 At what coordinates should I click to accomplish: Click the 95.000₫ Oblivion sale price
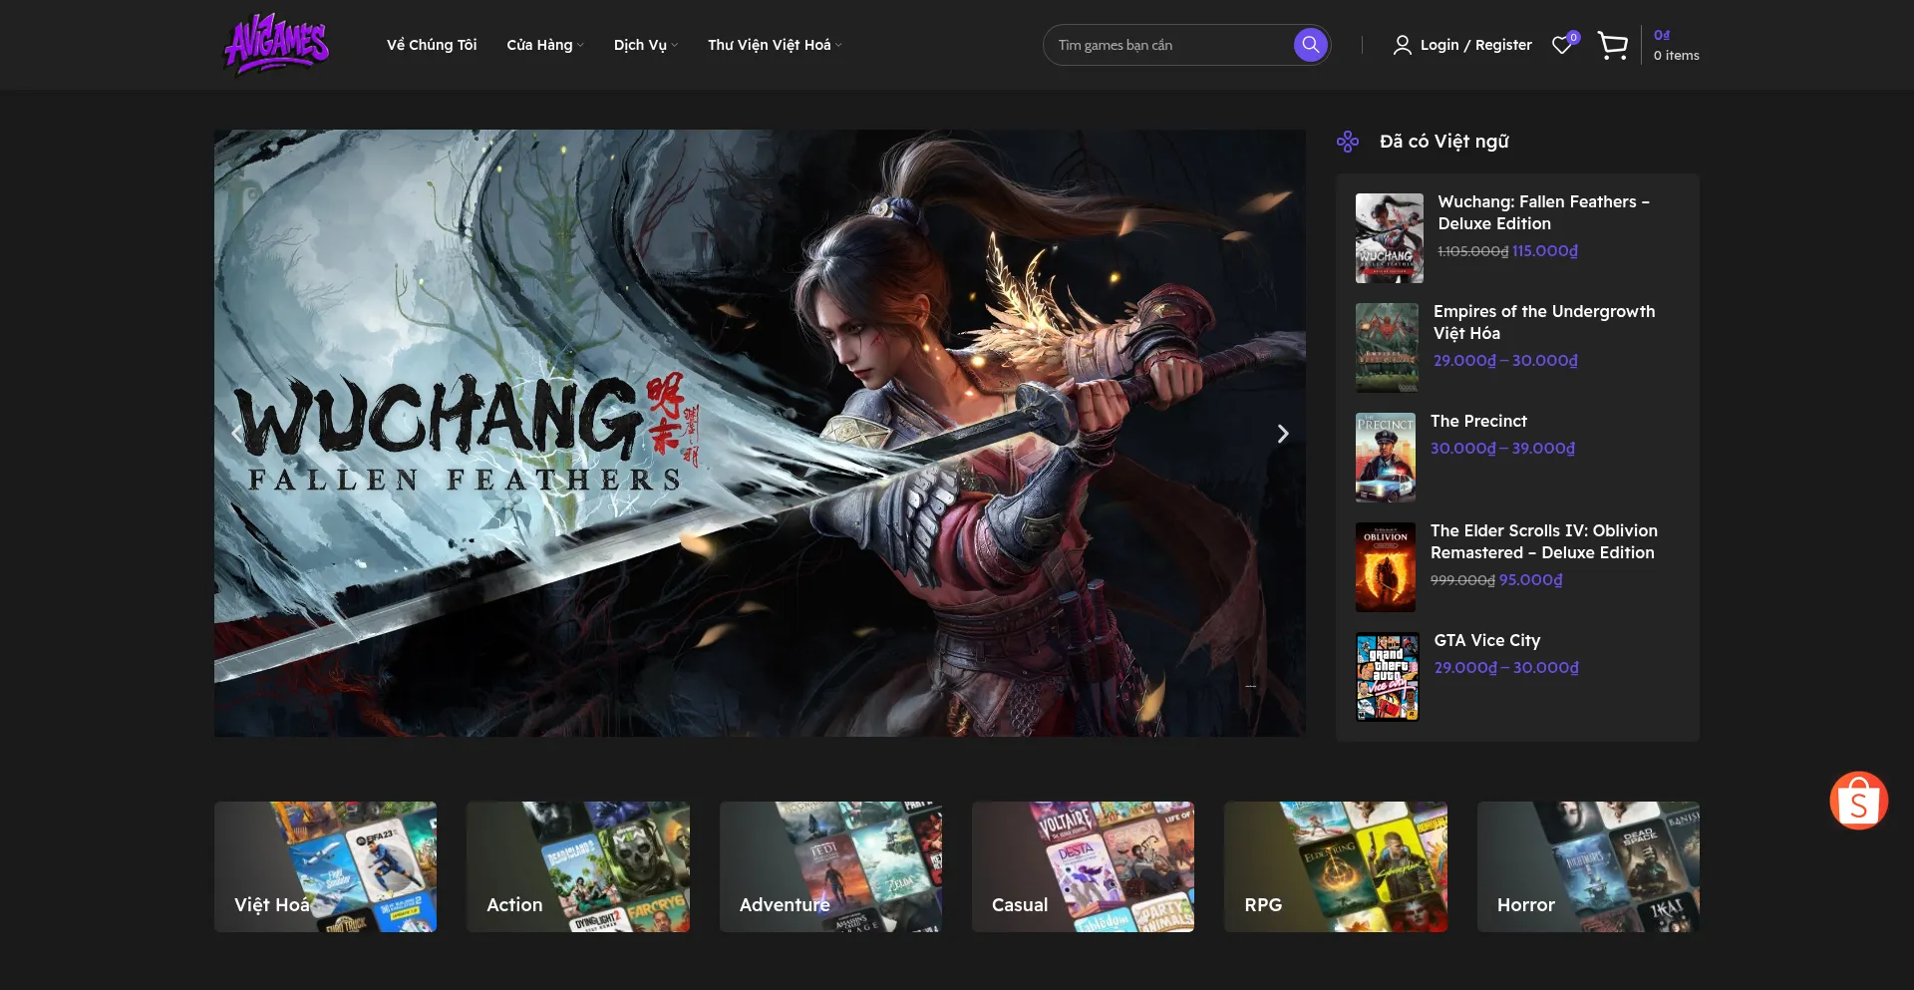1530,580
